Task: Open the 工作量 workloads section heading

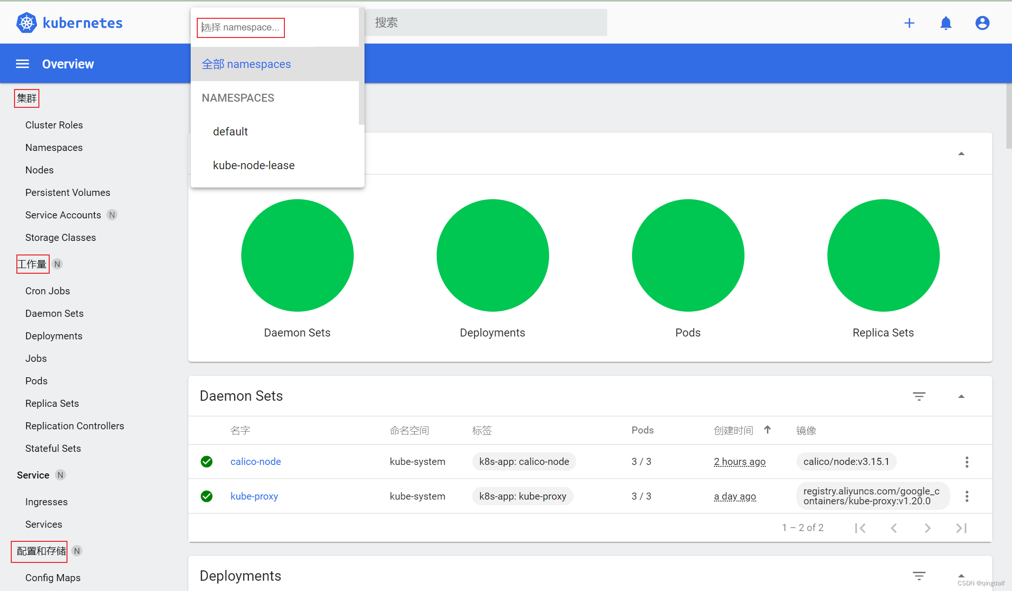Action: point(32,264)
